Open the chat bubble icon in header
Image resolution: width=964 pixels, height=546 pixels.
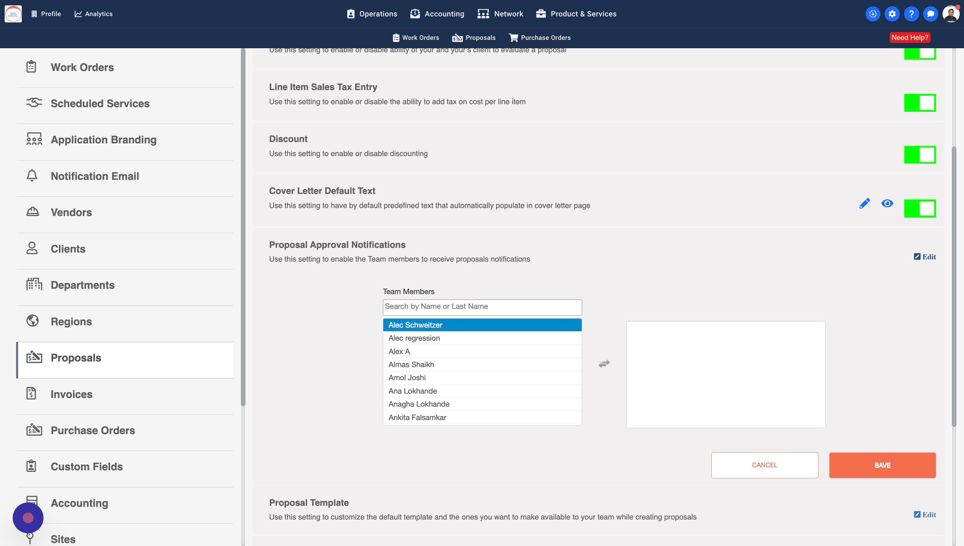930,14
